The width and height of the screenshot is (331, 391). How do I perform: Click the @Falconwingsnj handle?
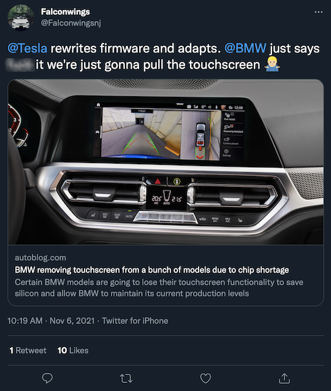(71, 23)
